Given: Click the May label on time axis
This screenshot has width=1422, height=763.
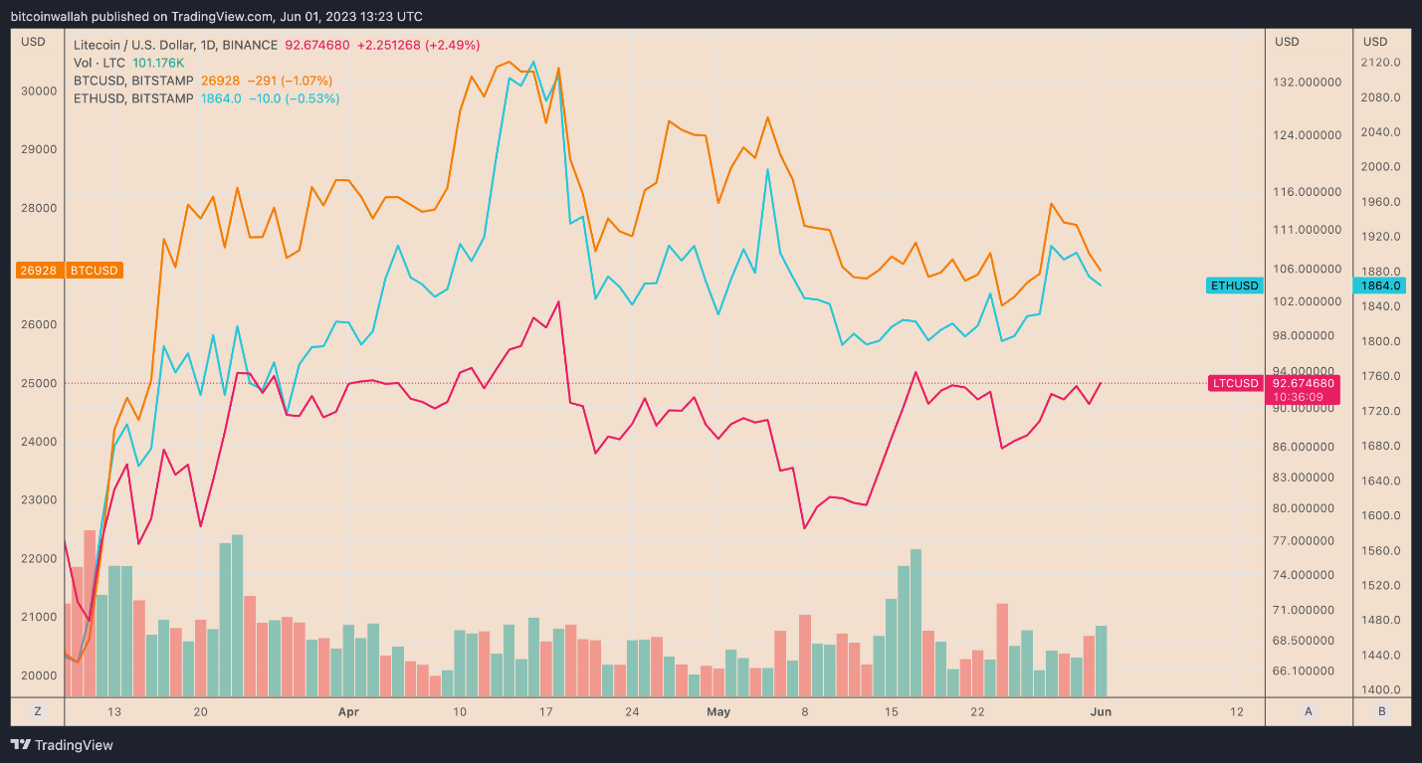Looking at the screenshot, I should pyautogui.click(x=717, y=711).
